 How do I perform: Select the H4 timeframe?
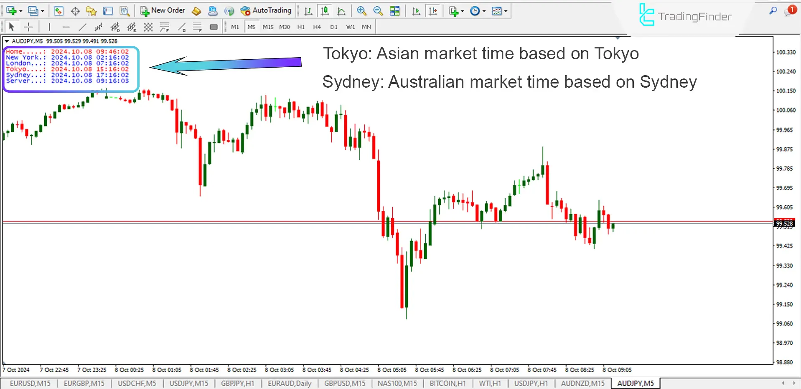(x=317, y=26)
